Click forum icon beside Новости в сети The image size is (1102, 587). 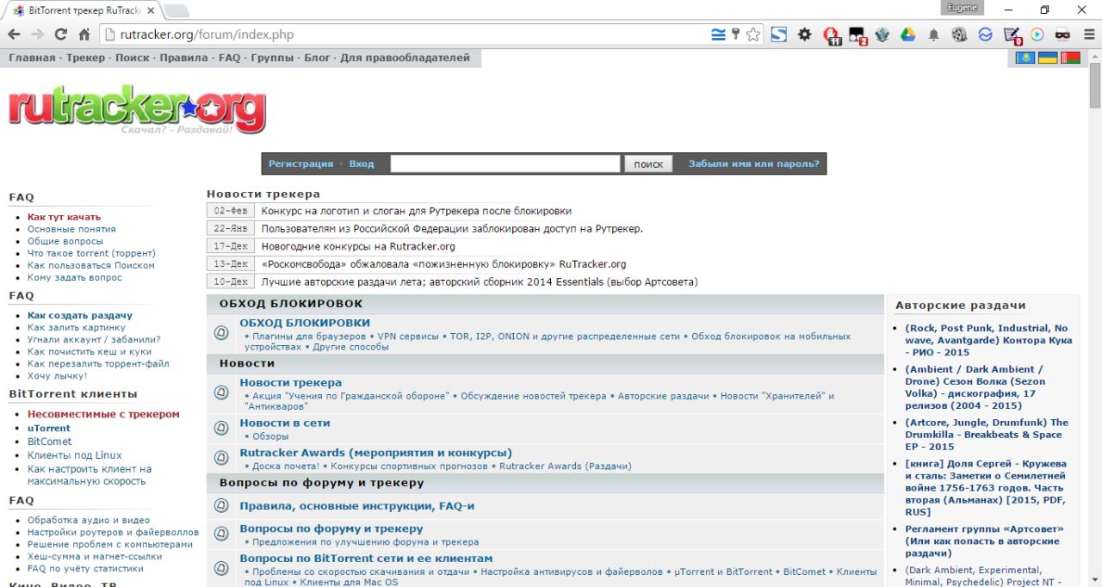(221, 428)
